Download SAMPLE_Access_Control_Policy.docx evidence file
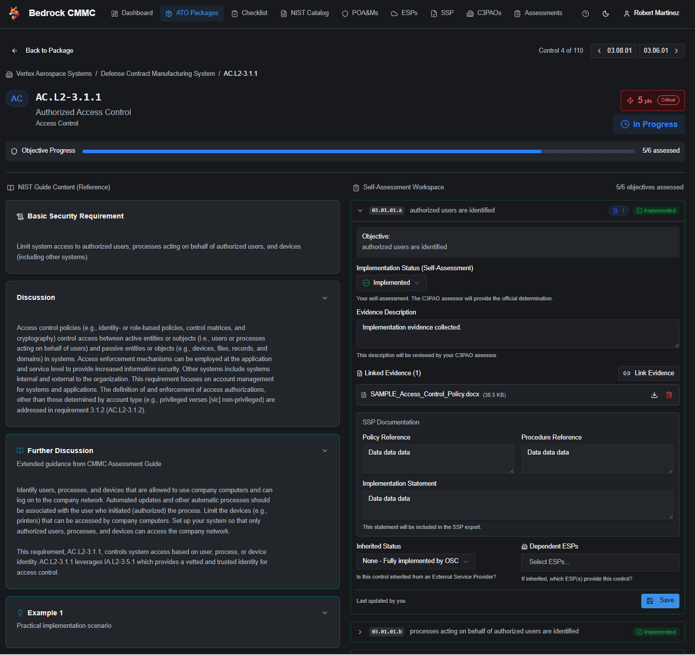Screen dimensions: 695x655 pyautogui.click(x=654, y=395)
